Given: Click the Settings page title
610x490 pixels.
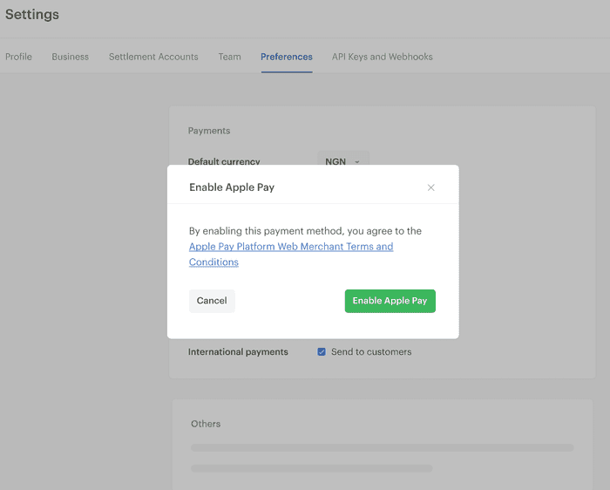Looking at the screenshot, I should click(32, 15).
